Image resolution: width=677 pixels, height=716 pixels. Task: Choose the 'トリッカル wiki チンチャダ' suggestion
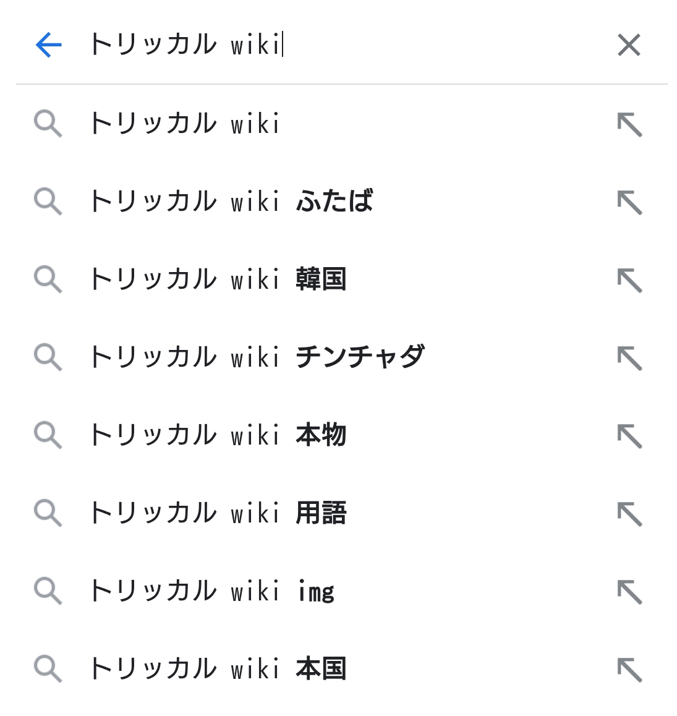257,357
